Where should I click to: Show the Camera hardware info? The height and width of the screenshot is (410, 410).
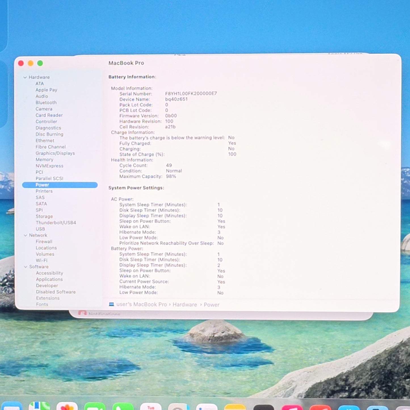click(x=44, y=109)
